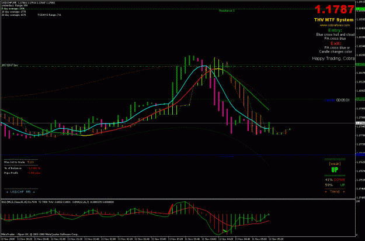Click the 'TODAYS Range: 711' label
Screen dimensions: 365x241
[50, 15]
